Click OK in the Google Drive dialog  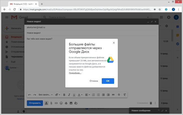click(108, 81)
